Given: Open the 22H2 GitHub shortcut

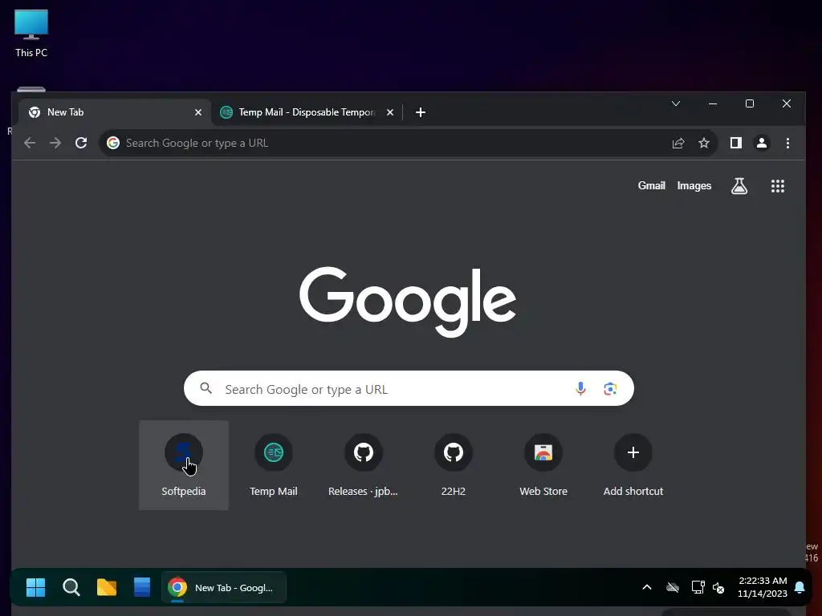Looking at the screenshot, I should coord(454,464).
